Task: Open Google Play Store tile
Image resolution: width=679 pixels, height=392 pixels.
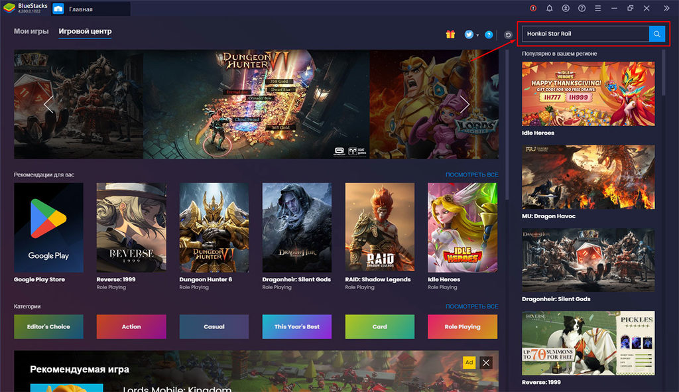Action: pyautogui.click(x=48, y=228)
